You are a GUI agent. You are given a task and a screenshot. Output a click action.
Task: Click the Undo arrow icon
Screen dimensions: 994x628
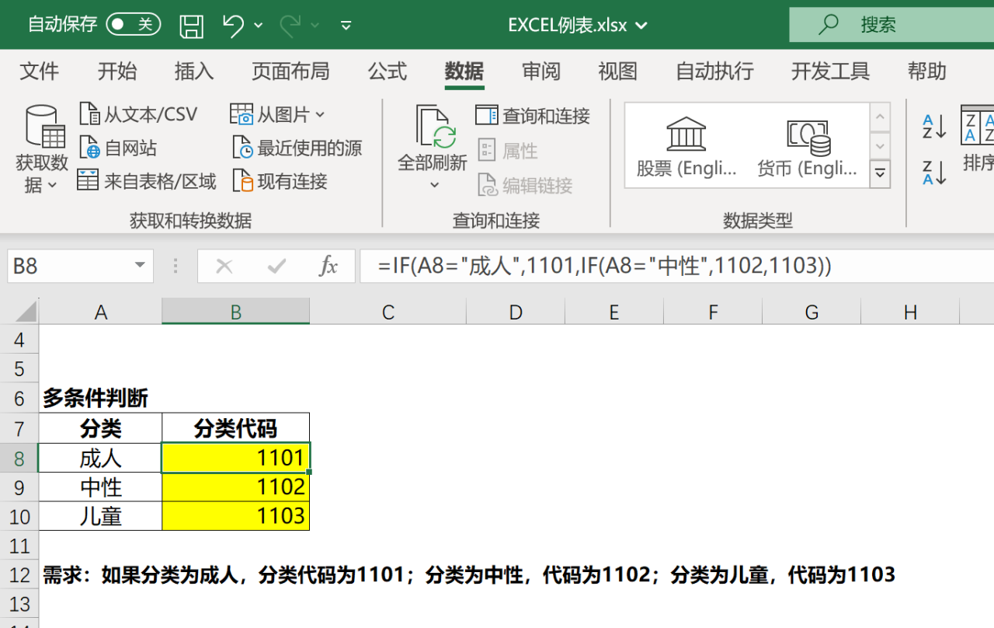[233, 25]
